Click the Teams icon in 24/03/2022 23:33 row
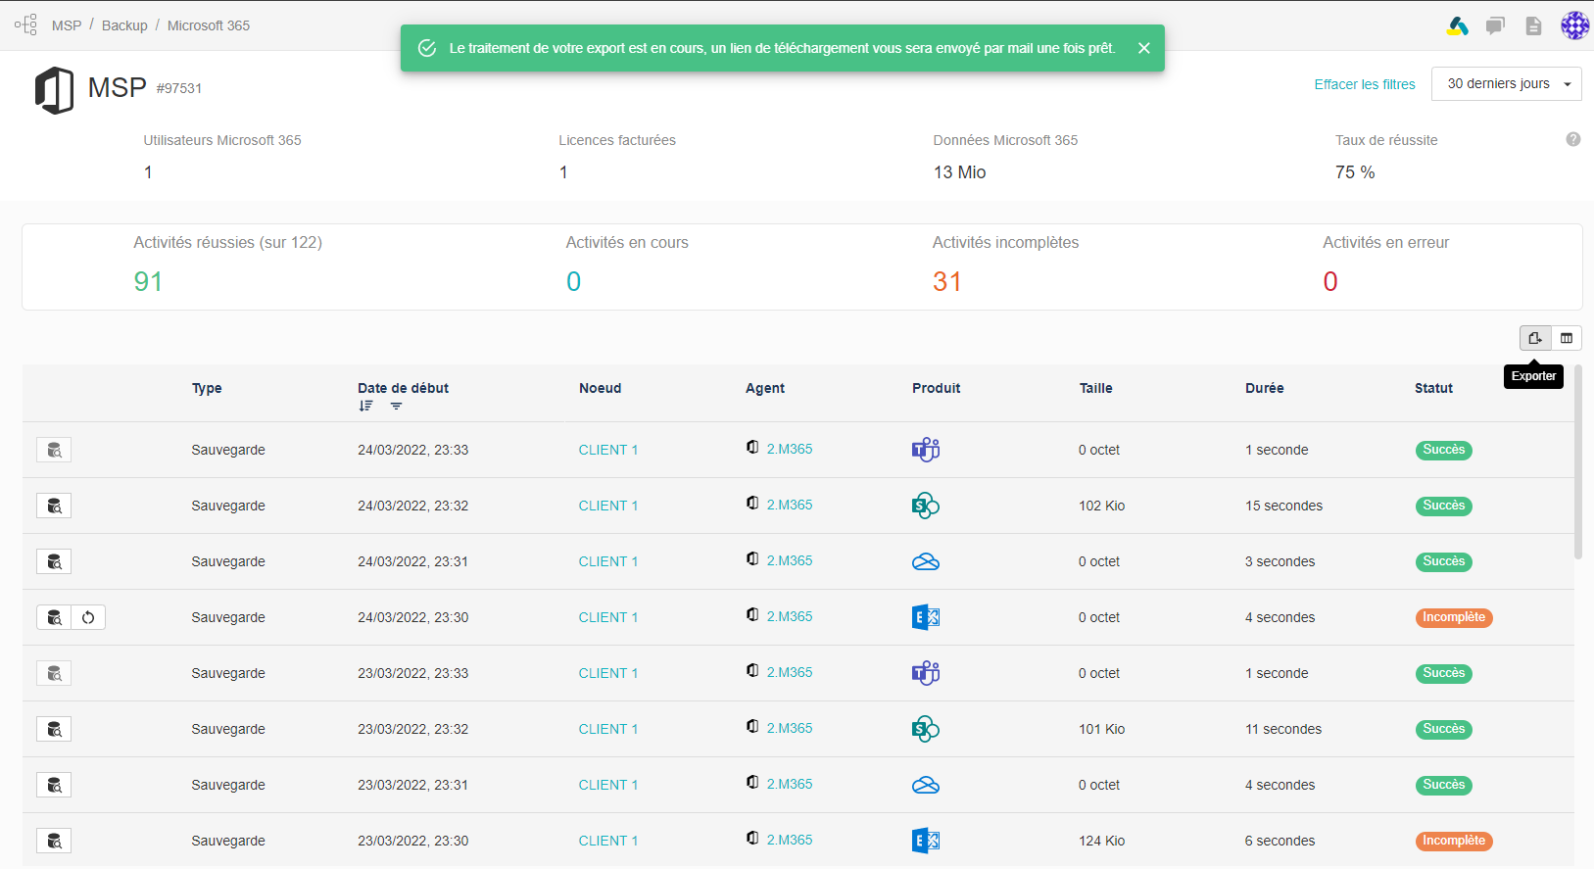The width and height of the screenshot is (1594, 869). [x=926, y=450]
